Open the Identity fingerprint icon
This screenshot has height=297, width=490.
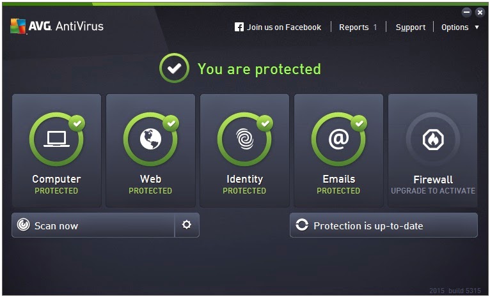pyautogui.click(x=245, y=139)
